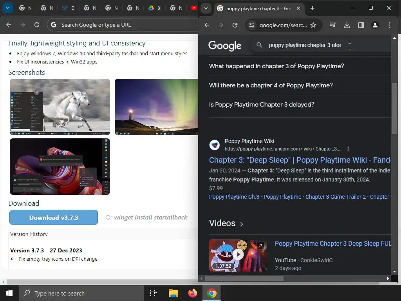The image size is (401, 301).
Task: Open Task View from the taskbar
Action: pos(153,293)
